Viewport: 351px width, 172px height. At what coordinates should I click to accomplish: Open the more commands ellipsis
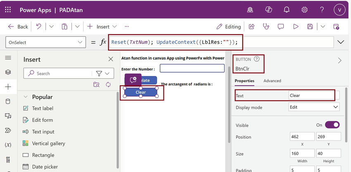[127, 27]
